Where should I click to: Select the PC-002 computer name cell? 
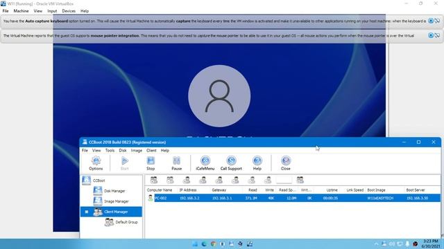tap(160, 199)
